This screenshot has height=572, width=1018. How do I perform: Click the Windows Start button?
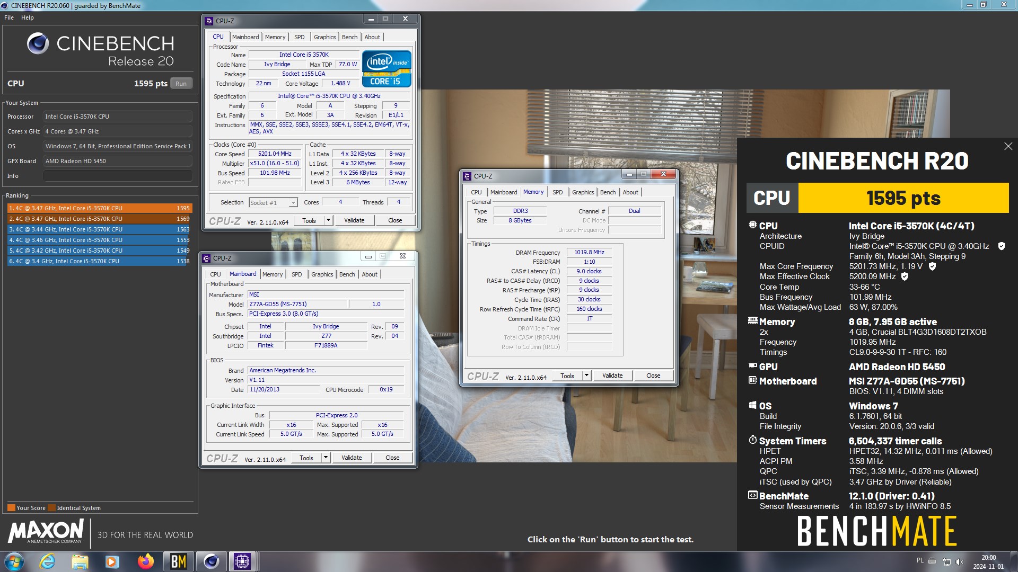pos(14,561)
